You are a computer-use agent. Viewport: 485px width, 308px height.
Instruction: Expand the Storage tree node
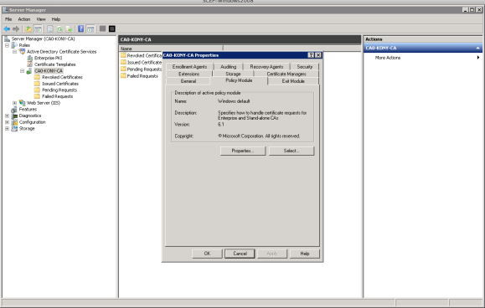coord(7,129)
